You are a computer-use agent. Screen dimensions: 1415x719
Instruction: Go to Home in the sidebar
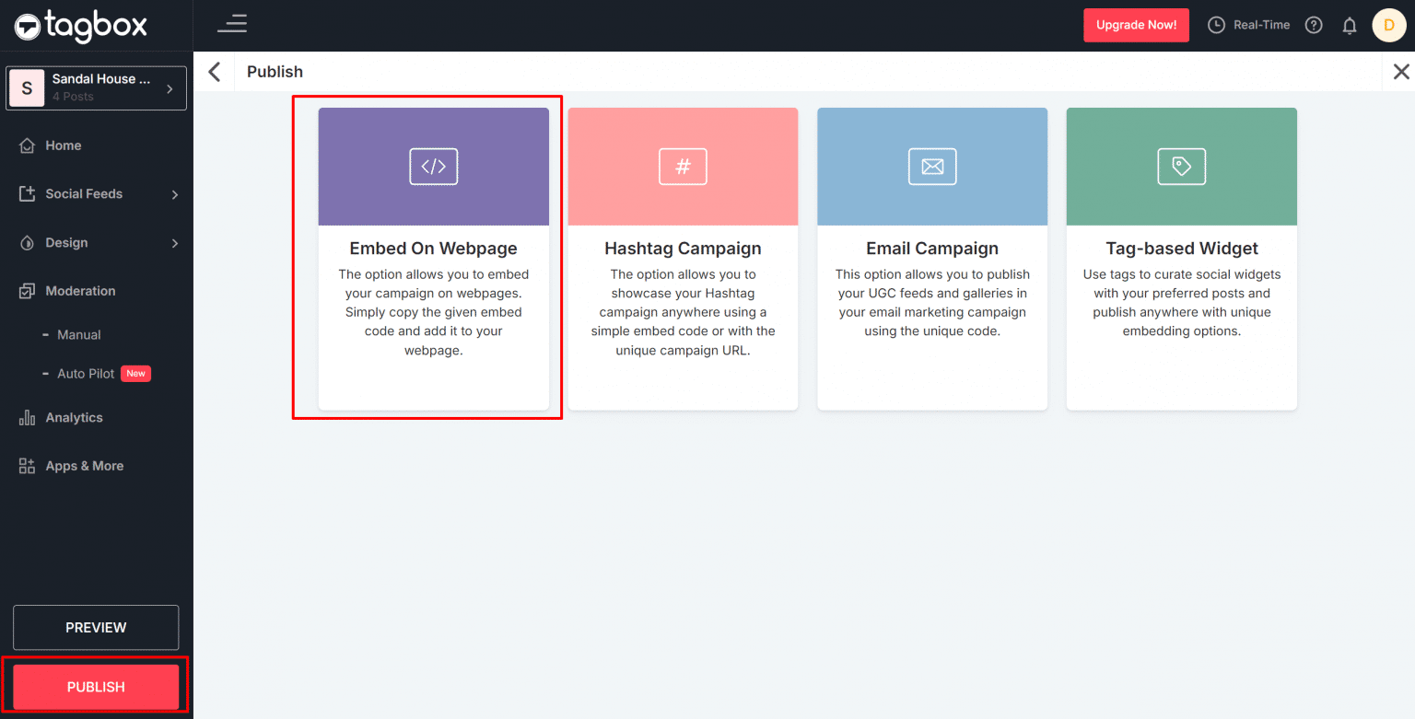63,145
